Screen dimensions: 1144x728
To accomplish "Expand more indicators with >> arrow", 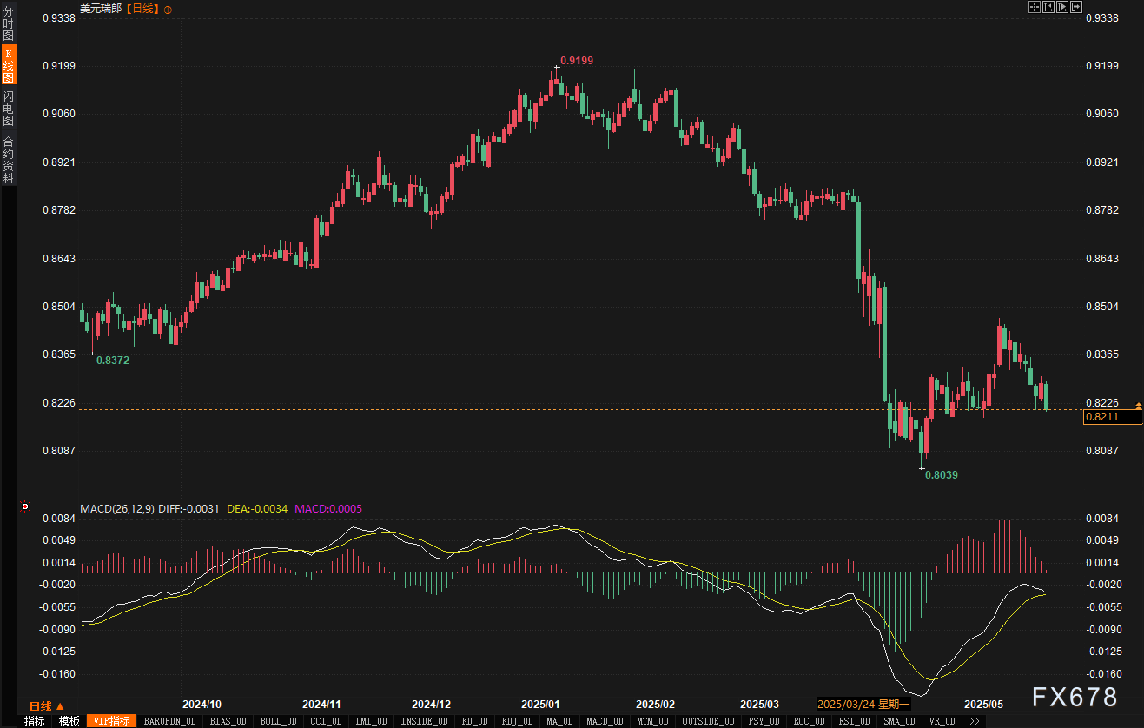I will (975, 721).
